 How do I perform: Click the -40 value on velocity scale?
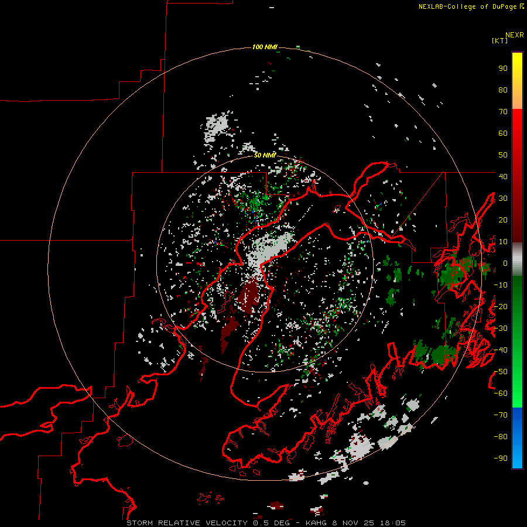coord(501,350)
